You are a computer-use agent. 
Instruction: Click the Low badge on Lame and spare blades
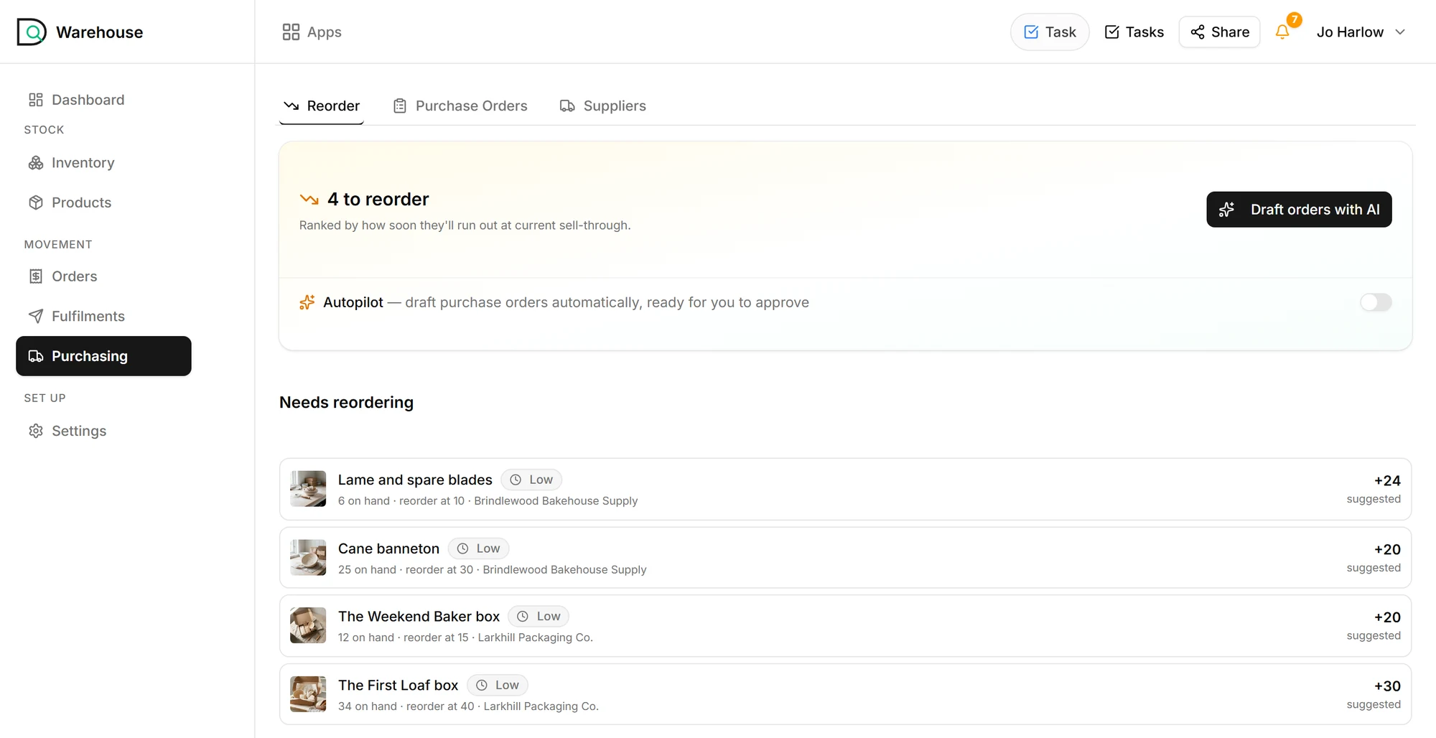pyautogui.click(x=531, y=480)
